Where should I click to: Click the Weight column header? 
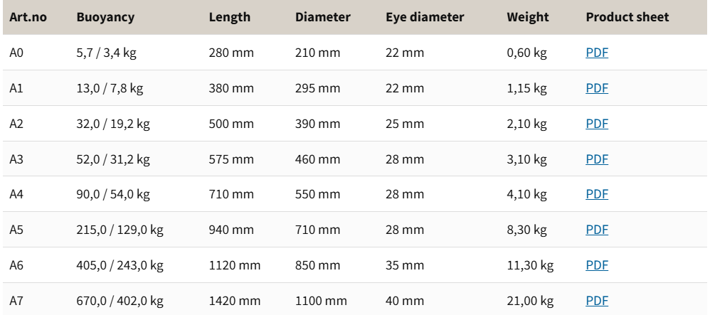[x=527, y=17]
